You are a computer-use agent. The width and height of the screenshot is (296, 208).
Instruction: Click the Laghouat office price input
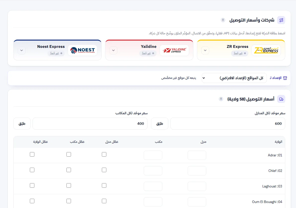pos(153,186)
